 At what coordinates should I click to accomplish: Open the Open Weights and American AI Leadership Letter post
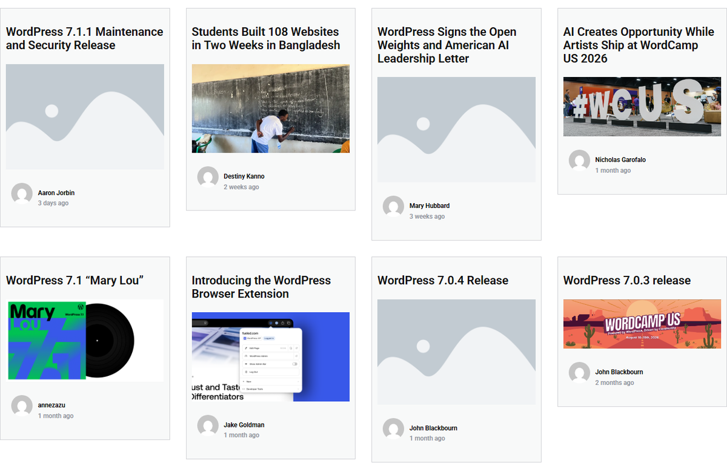coord(447,45)
